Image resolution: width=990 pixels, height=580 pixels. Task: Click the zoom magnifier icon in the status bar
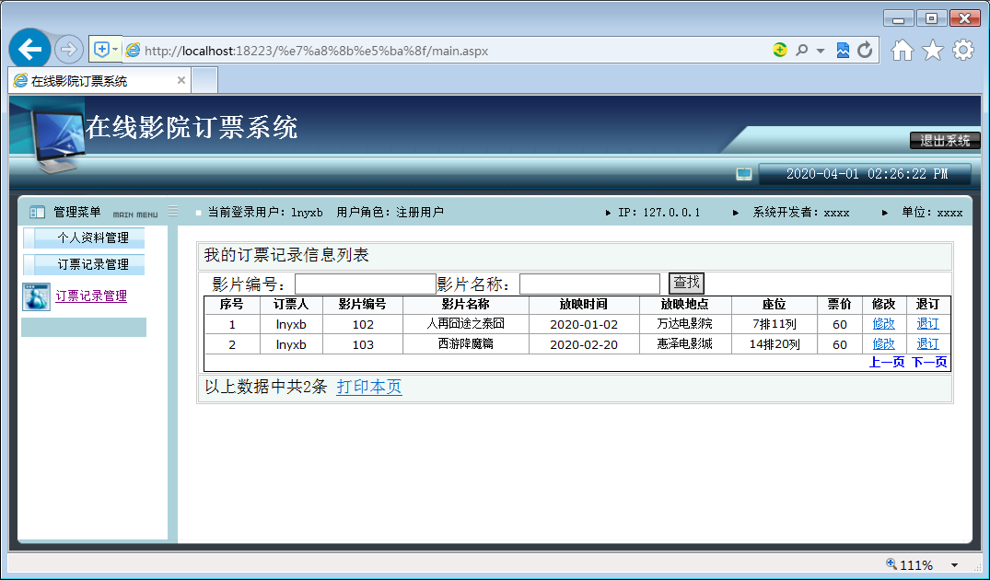(891, 563)
